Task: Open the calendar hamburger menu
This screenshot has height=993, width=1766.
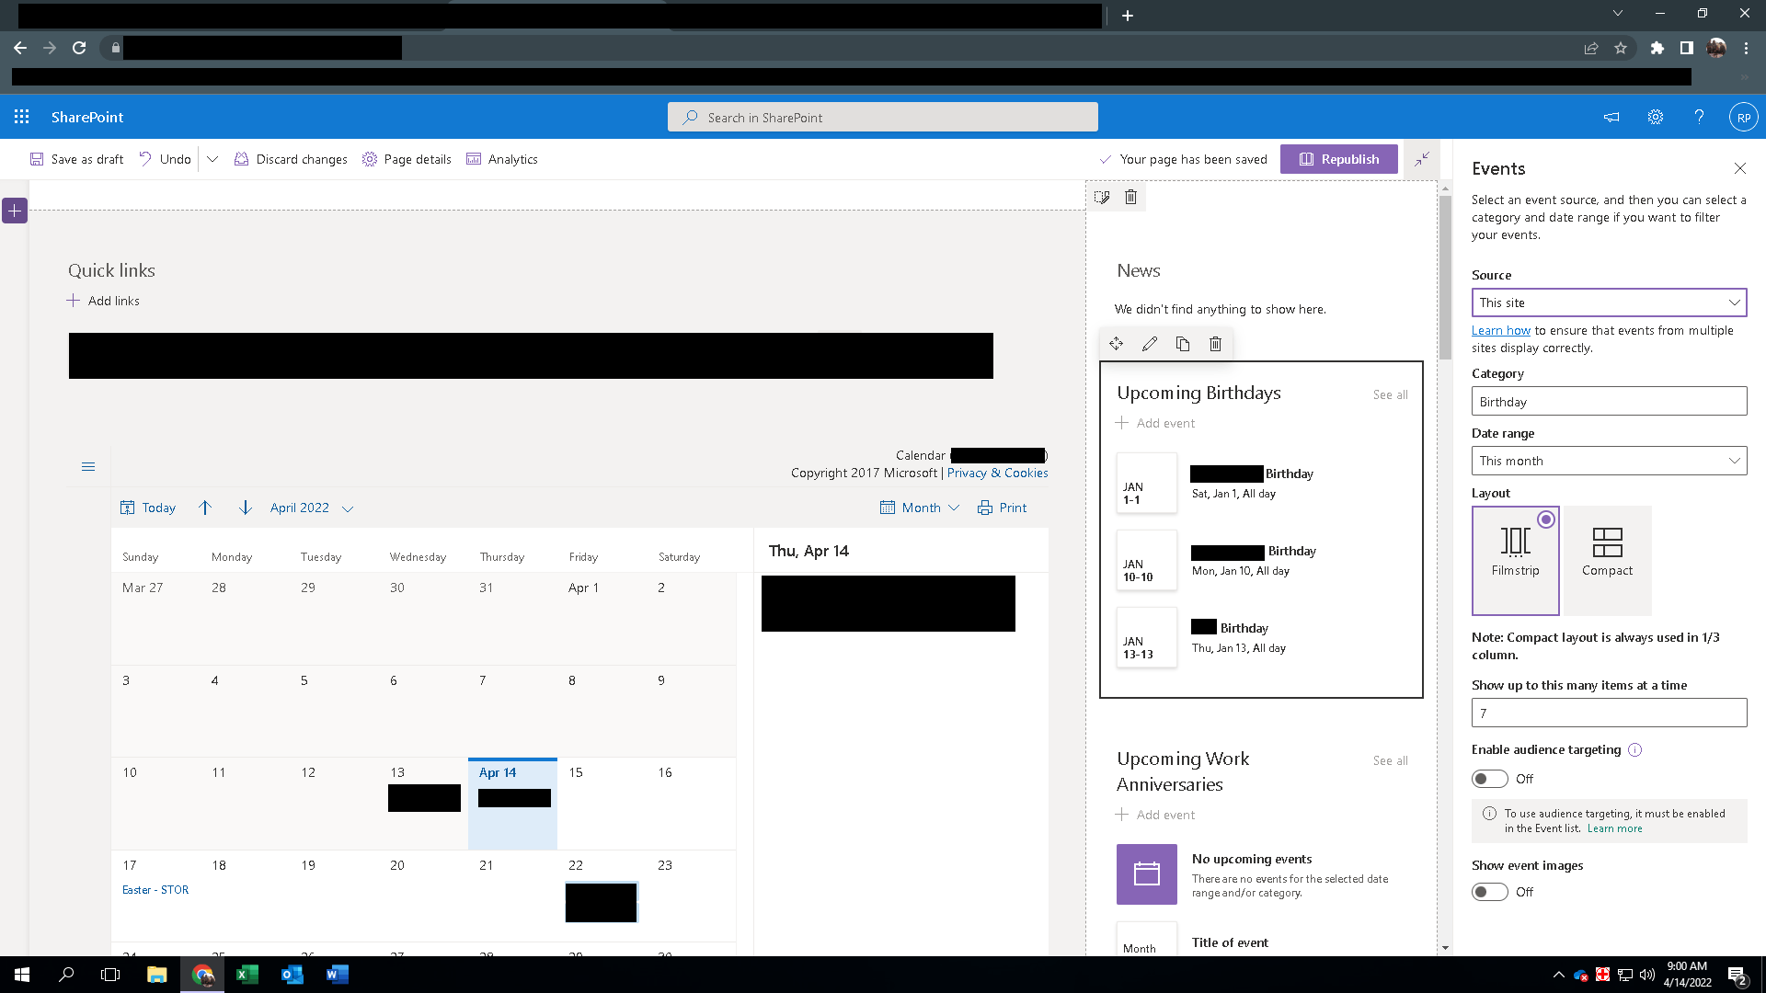Action: (x=88, y=467)
